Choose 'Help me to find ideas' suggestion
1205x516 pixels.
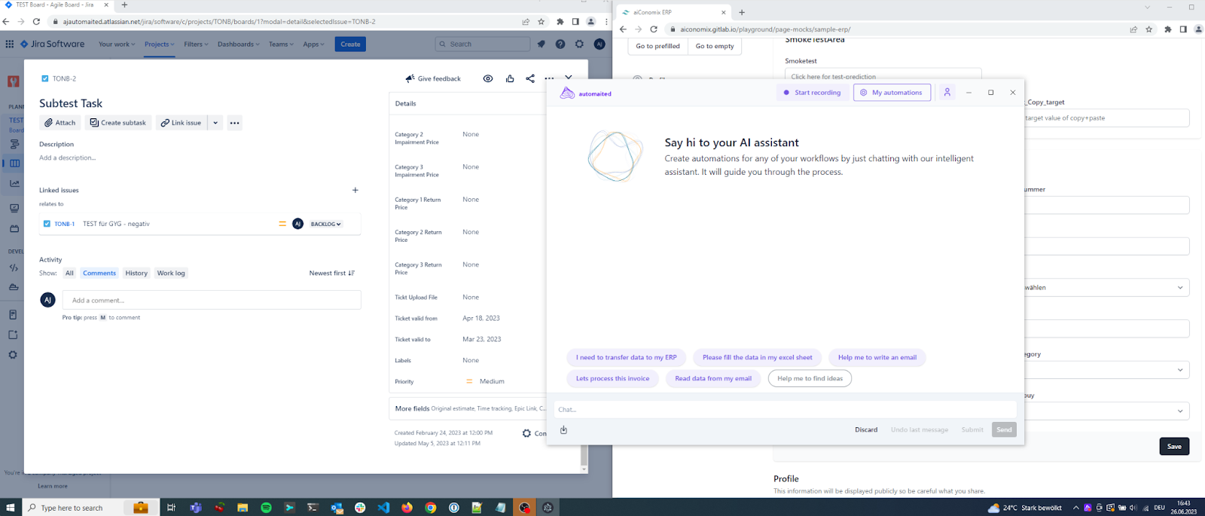click(x=810, y=379)
